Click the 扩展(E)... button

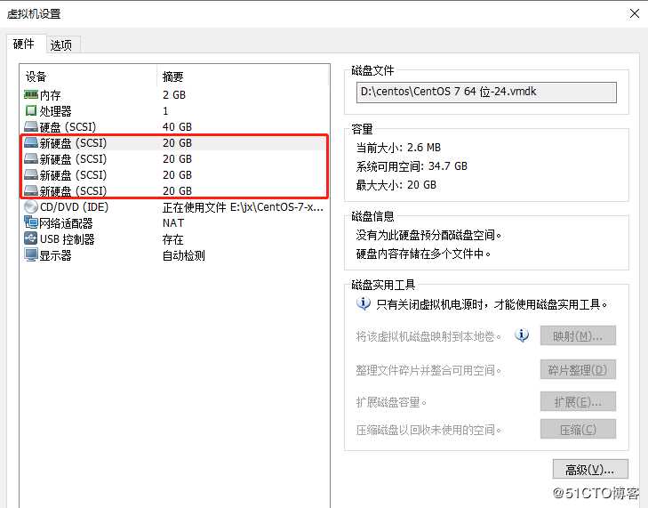(x=578, y=401)
